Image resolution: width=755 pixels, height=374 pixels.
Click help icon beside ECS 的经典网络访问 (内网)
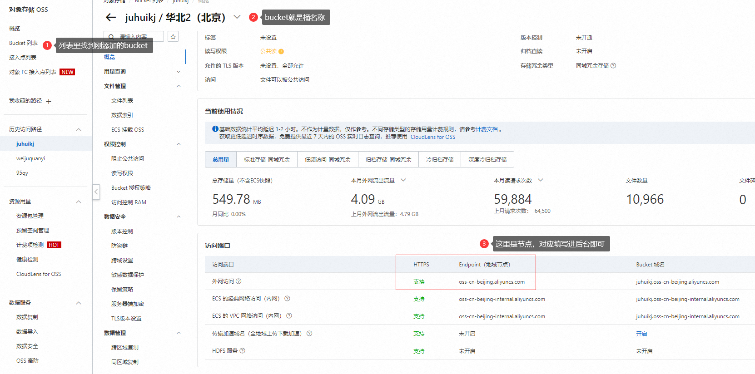[287, 299]
